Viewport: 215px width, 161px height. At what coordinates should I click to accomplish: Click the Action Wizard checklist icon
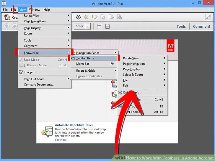(47, 132)
